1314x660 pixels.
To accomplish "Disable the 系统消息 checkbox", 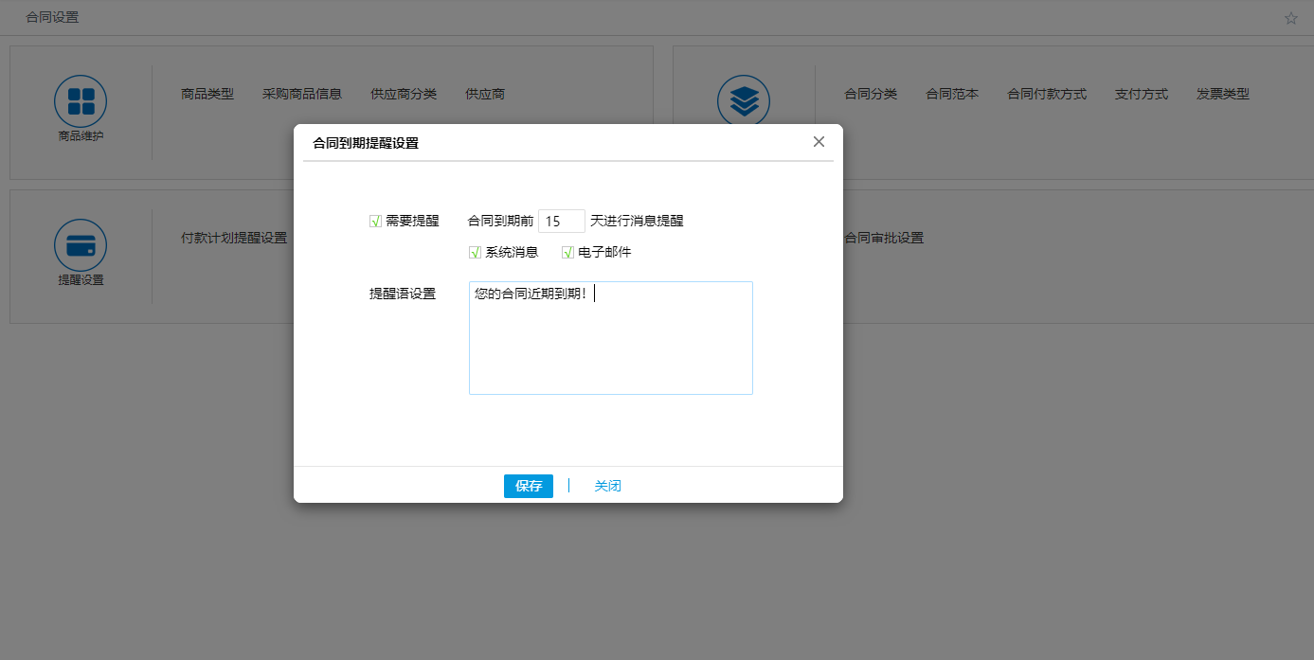I will coord(475,251).
